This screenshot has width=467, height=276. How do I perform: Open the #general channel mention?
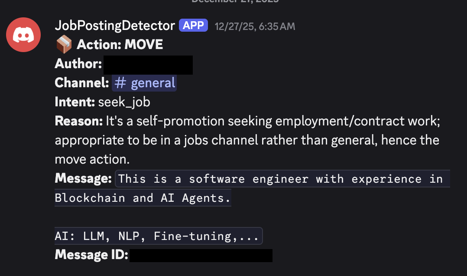coord(144,82)
